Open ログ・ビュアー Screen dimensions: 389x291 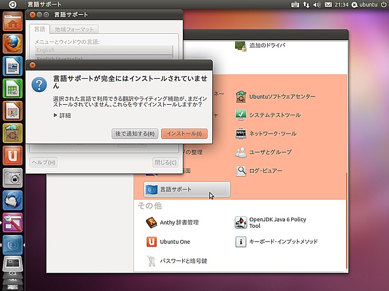pos(258,171)
